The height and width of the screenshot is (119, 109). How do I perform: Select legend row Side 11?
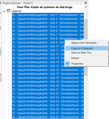coord(38,50)
